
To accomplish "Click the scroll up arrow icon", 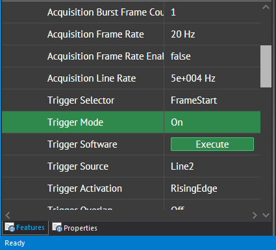I will coord(266,7).
